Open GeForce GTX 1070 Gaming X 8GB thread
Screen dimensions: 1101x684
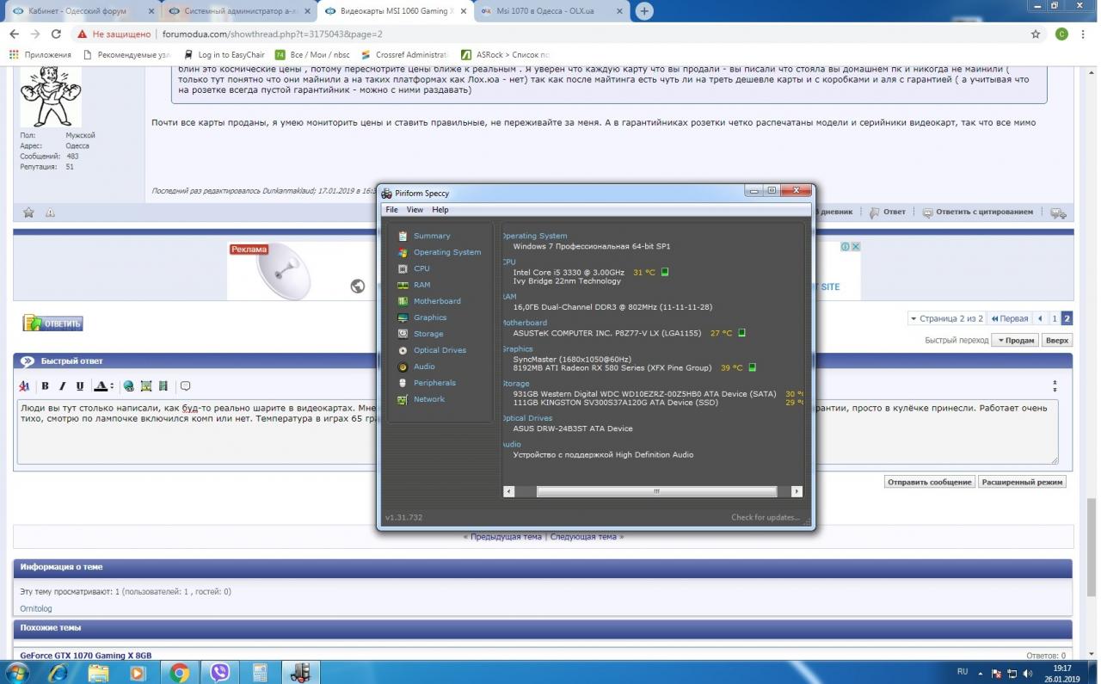coord(86,656)
